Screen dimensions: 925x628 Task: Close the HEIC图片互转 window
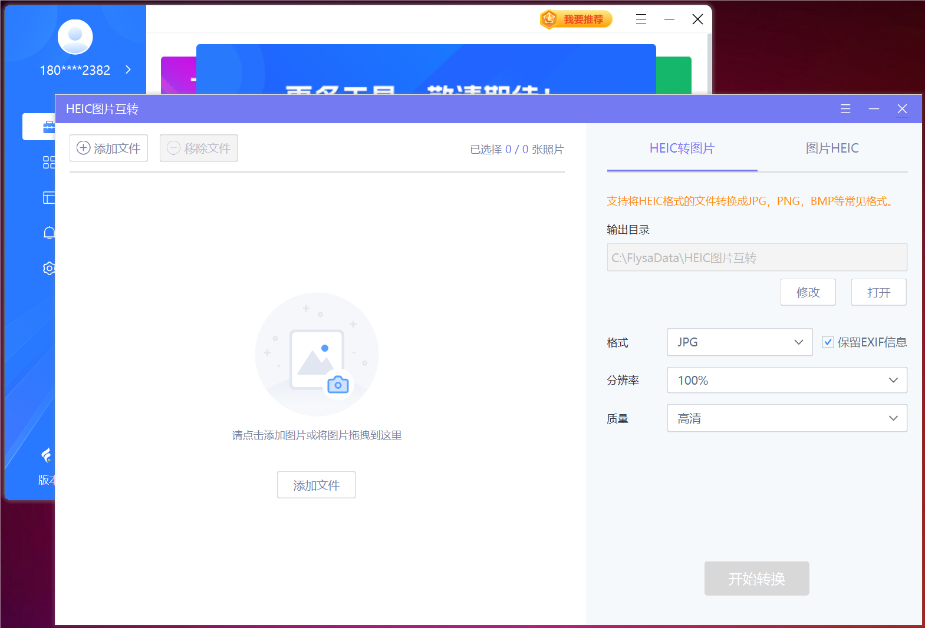(902, 109)
